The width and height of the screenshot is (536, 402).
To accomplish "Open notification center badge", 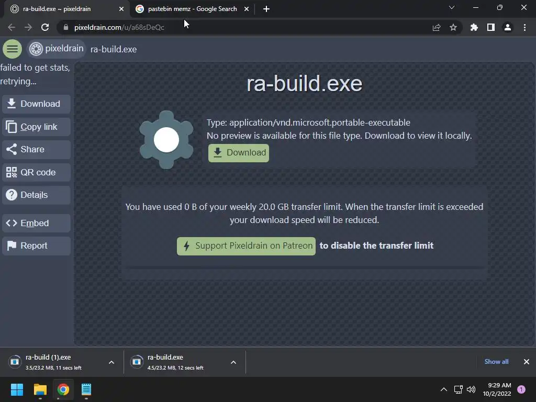I will 521,389.
